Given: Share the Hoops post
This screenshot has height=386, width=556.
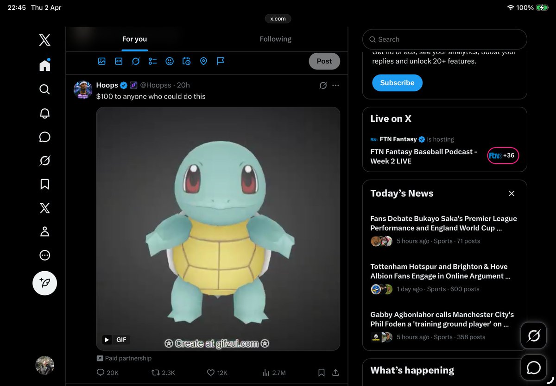Looking at the screenshot, I should [336, 373].
